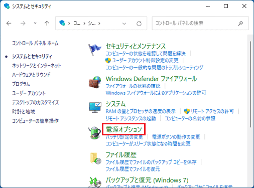Go forward with the right arrow button

23,23
